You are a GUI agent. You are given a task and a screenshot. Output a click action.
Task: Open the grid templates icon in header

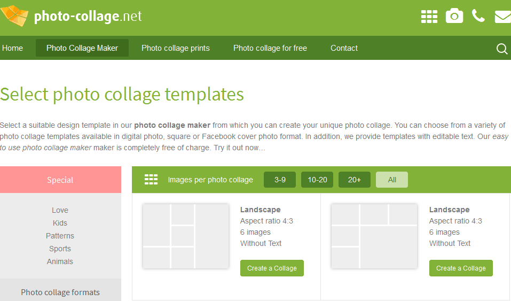click(x=429, y=17)
